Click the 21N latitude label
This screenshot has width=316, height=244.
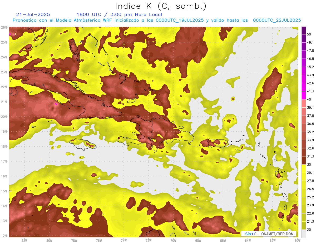(x=4, y=102)
